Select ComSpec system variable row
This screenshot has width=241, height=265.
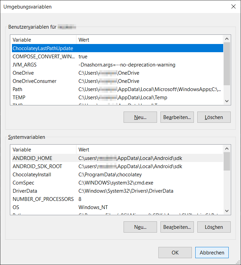[23, 183]
